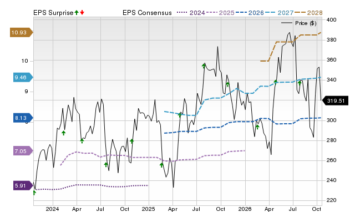Click the 2024 label on the time axis
The width and height of the screenshot is (355, 212).
(x=52, y=209)
